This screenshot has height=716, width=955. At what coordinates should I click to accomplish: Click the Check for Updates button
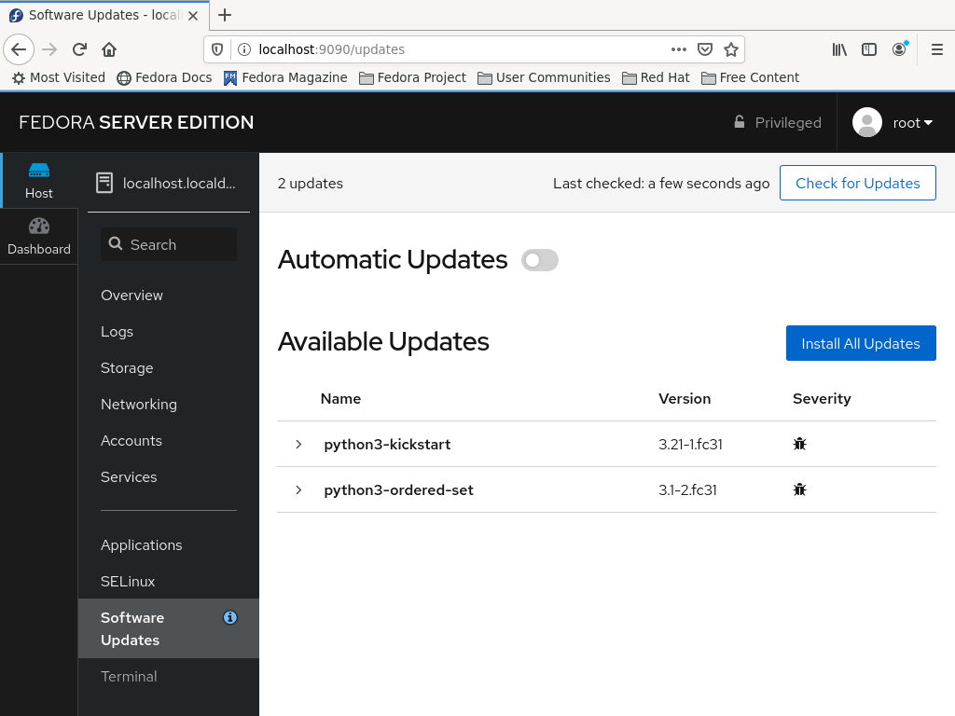pos(858,183)
